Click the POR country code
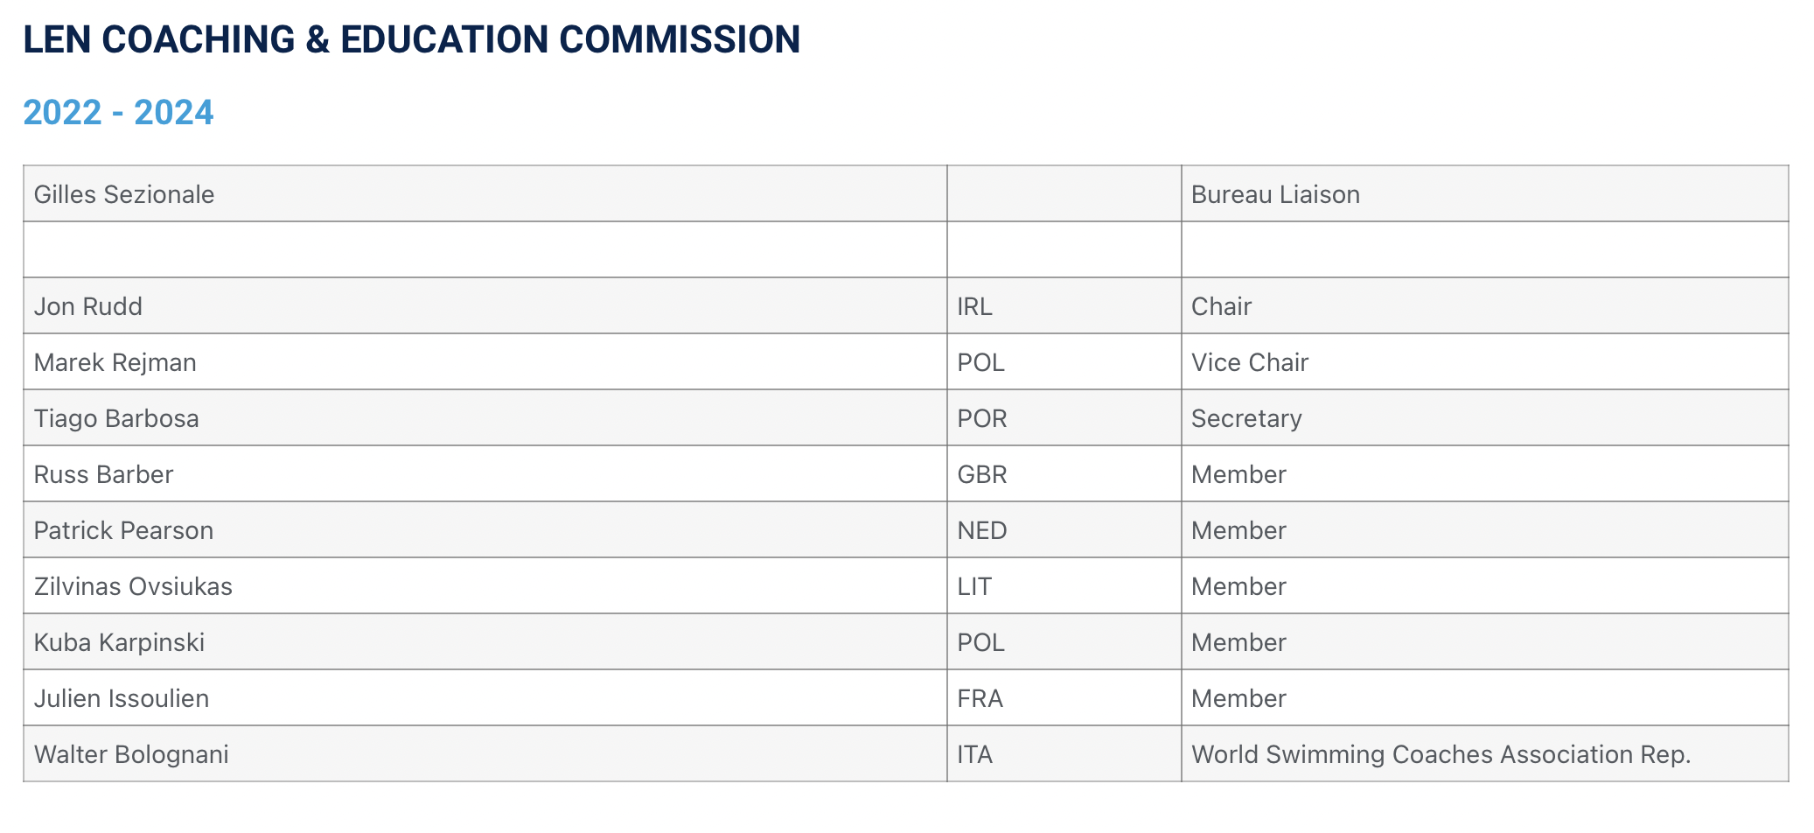The width and height of the screenshot is (1814, 833). (x=982, y=418)
